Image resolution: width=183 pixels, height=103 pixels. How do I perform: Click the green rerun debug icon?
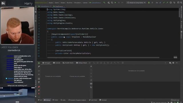39,63
